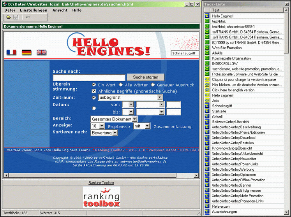
Task: Click the T icon beside 'Hello Engines!' first row
Action: 207,16
